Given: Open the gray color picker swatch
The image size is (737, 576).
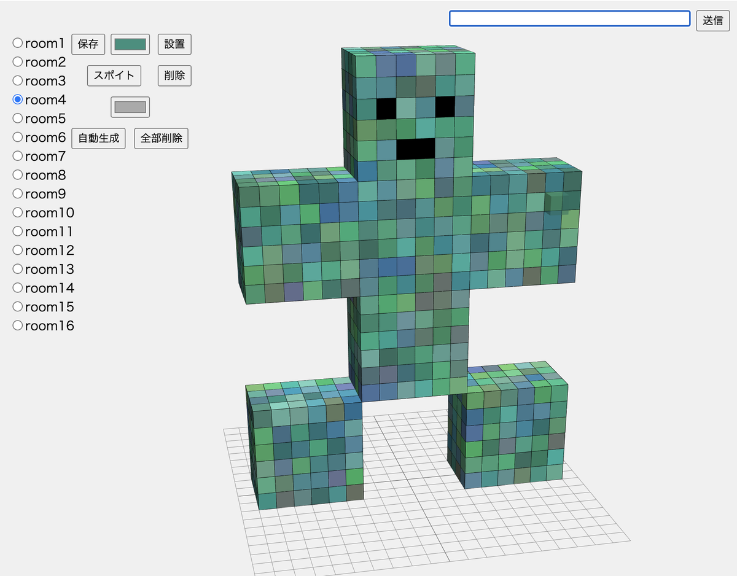Looking at the screenshot, I should (x=130, y=107).
